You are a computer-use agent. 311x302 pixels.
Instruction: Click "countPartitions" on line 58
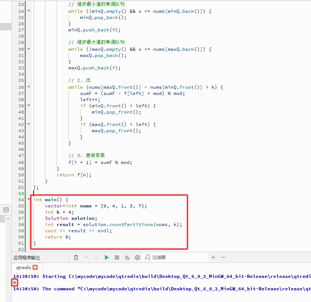131,225
